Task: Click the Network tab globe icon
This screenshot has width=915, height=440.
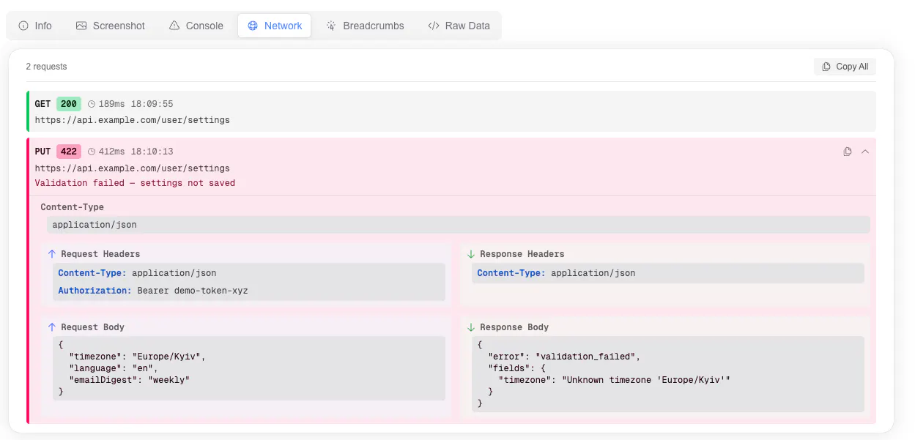Action: click(x=253, y=26)
